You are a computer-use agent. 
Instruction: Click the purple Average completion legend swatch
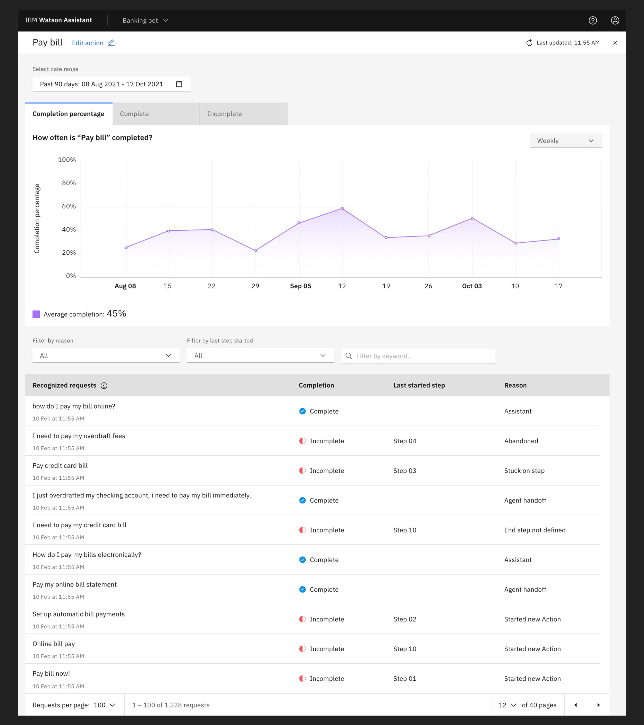36,314
